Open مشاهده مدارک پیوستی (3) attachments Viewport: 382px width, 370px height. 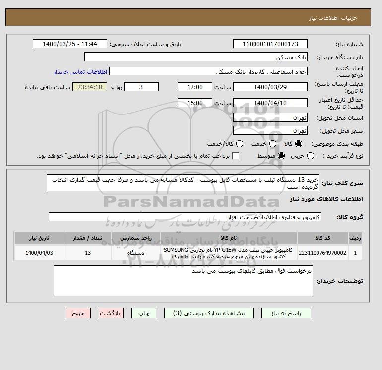(209, 313)
